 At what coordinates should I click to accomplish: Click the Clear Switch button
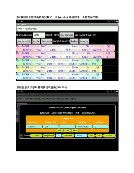(x=47, y=41)
